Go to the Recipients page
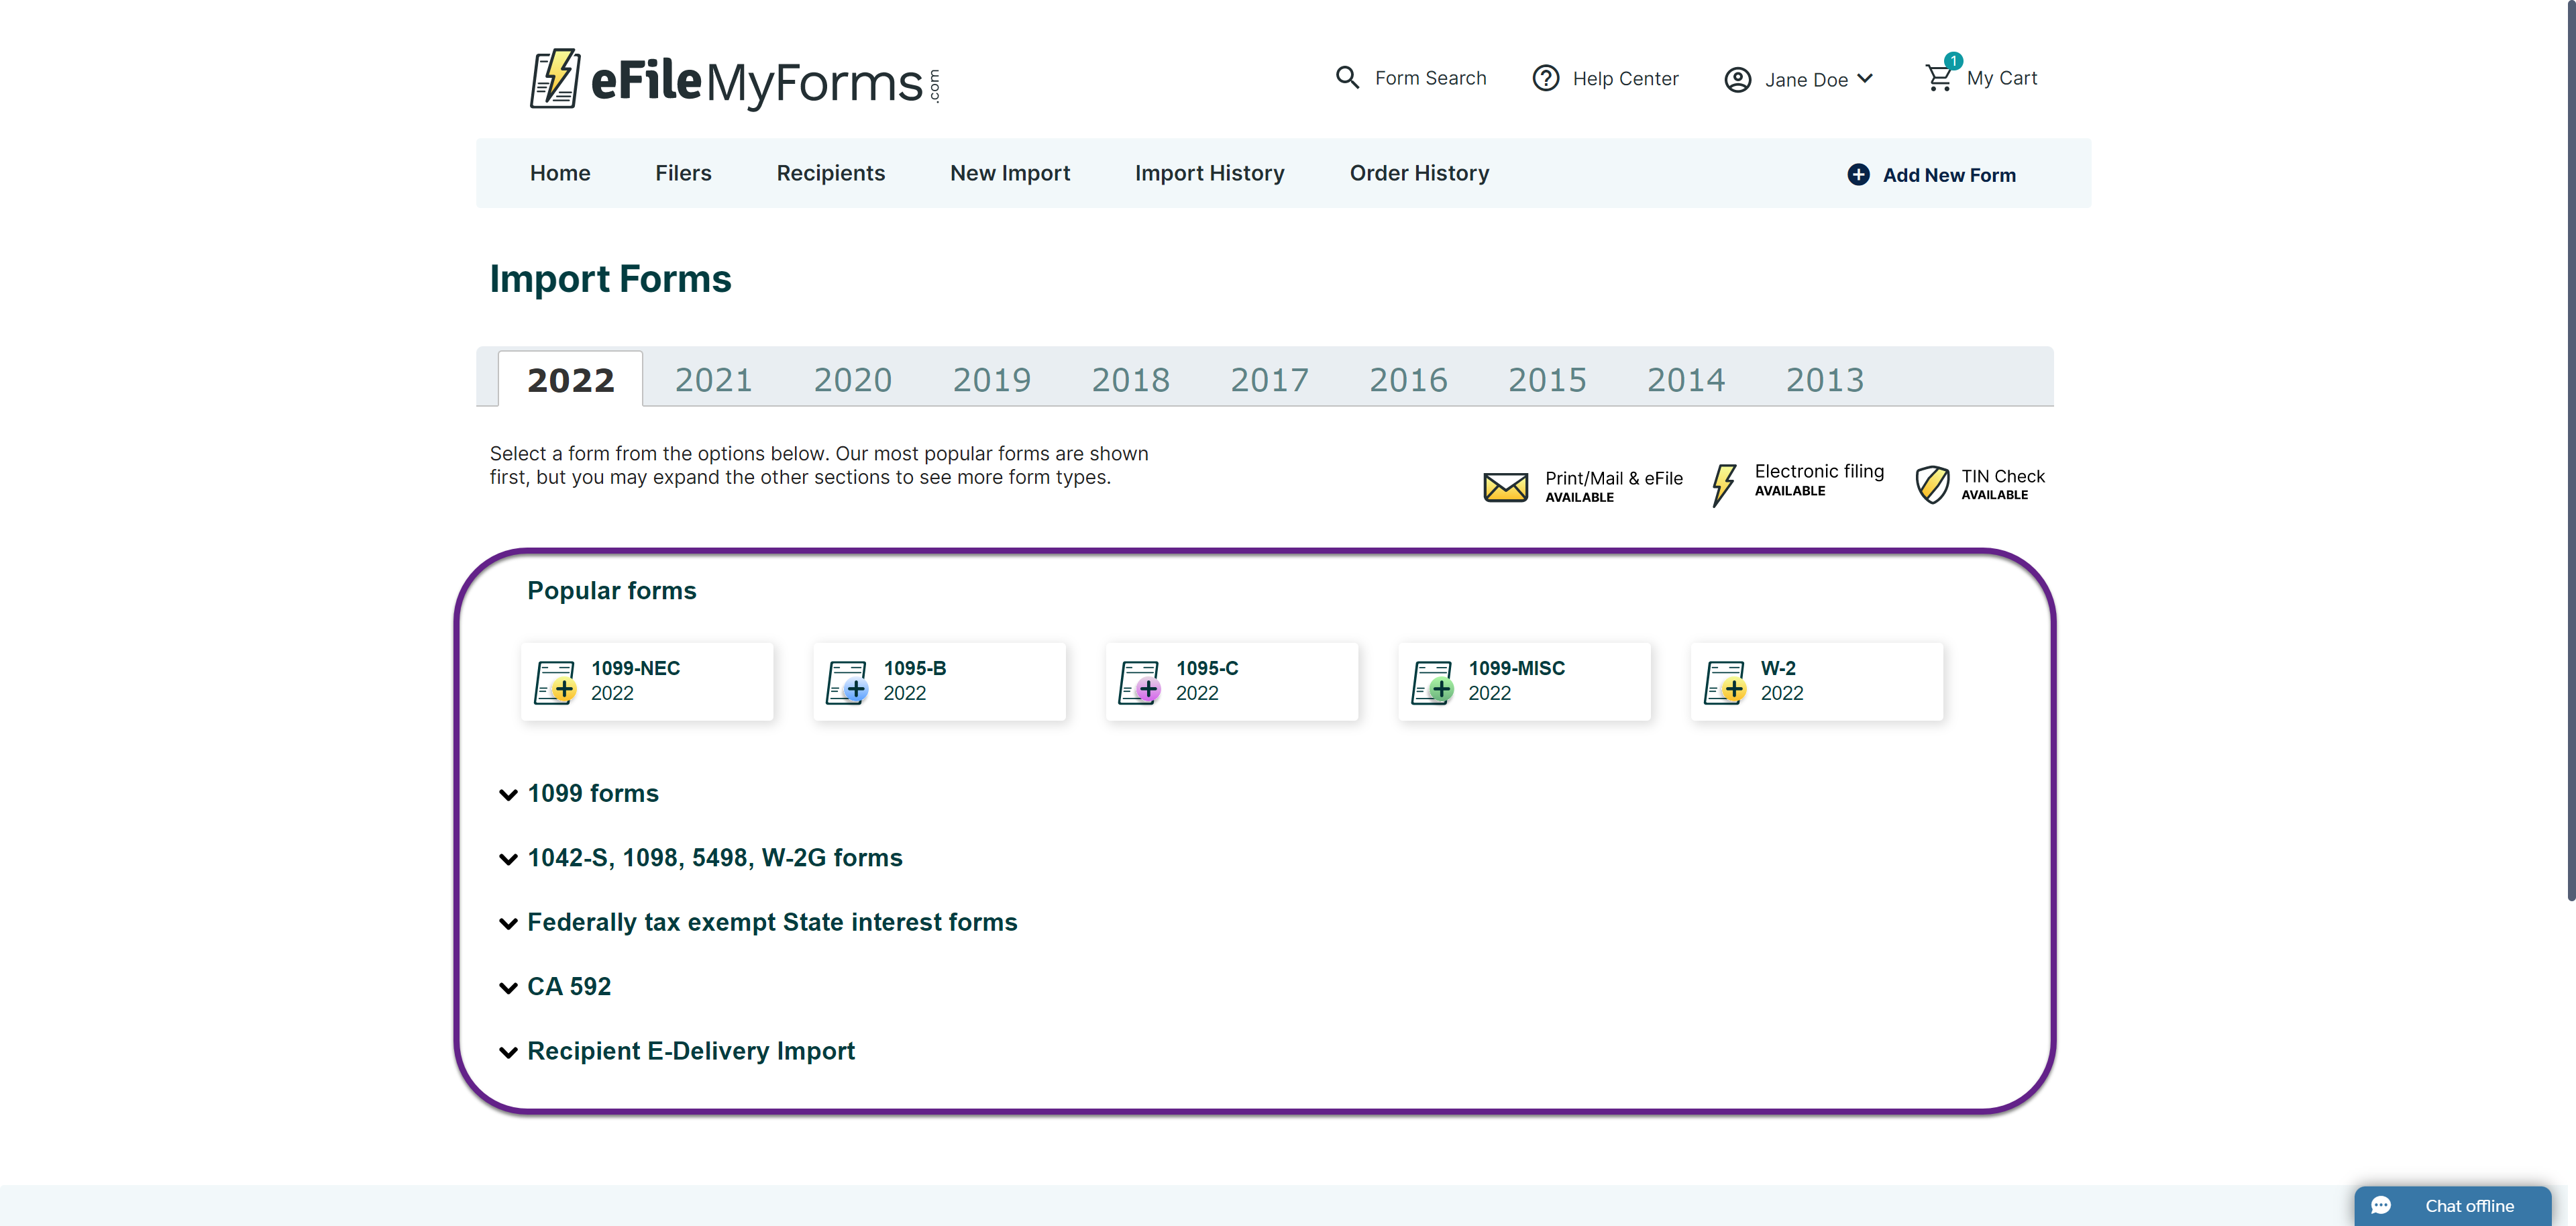This screenshot has width=2576, height=1226. [830, 174]
